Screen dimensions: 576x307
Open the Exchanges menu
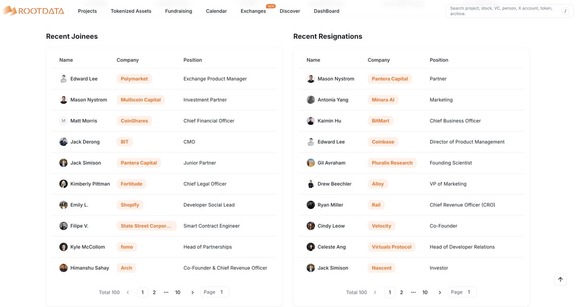click(253, 11)
